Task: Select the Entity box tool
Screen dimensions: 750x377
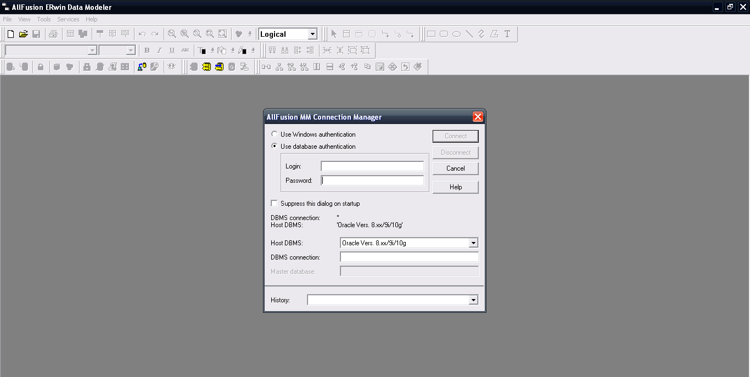Action: (x=346, y=34)
